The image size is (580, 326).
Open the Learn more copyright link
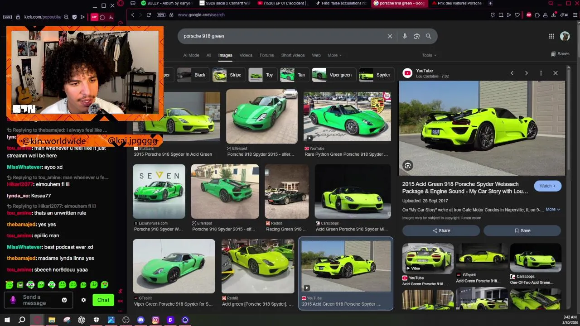(x=471, y=218)
